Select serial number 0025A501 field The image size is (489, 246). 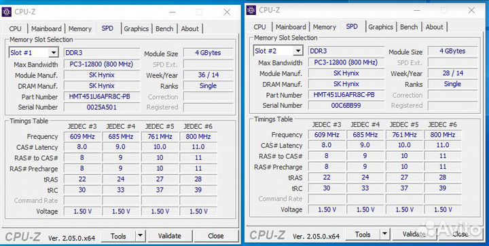tap(102, 107)
